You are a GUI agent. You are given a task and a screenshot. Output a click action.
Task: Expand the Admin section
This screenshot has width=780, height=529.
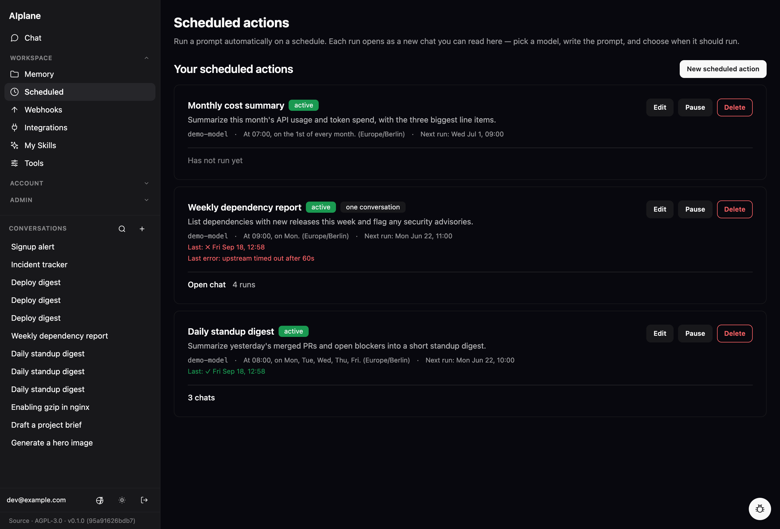80,200
